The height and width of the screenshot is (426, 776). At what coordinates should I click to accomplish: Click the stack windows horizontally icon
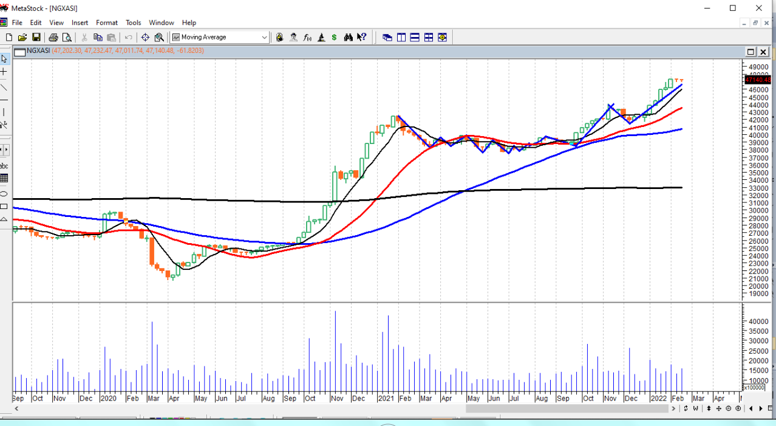[x=415, y=37]
